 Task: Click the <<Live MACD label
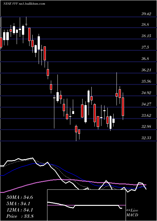(132, 213)
